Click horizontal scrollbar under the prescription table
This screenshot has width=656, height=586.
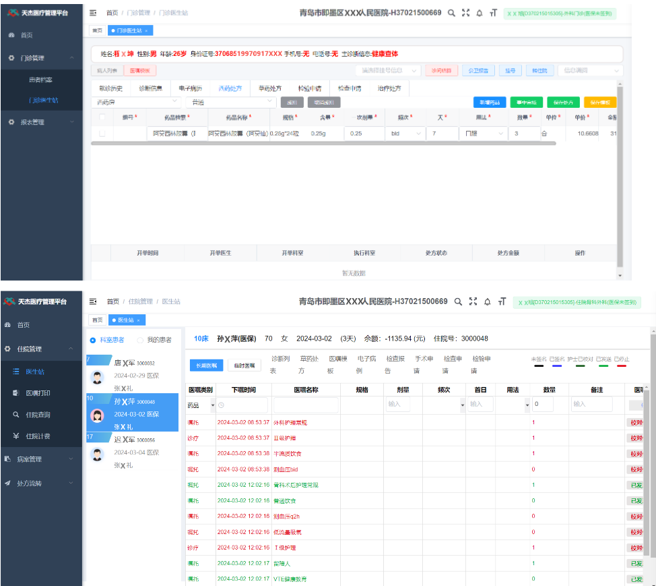point(323,144)
